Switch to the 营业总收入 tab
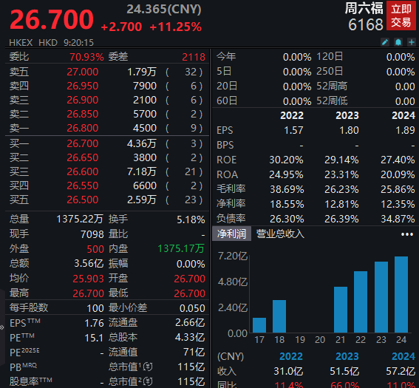This screenshot has height=388, width=419. coord(280,234)
